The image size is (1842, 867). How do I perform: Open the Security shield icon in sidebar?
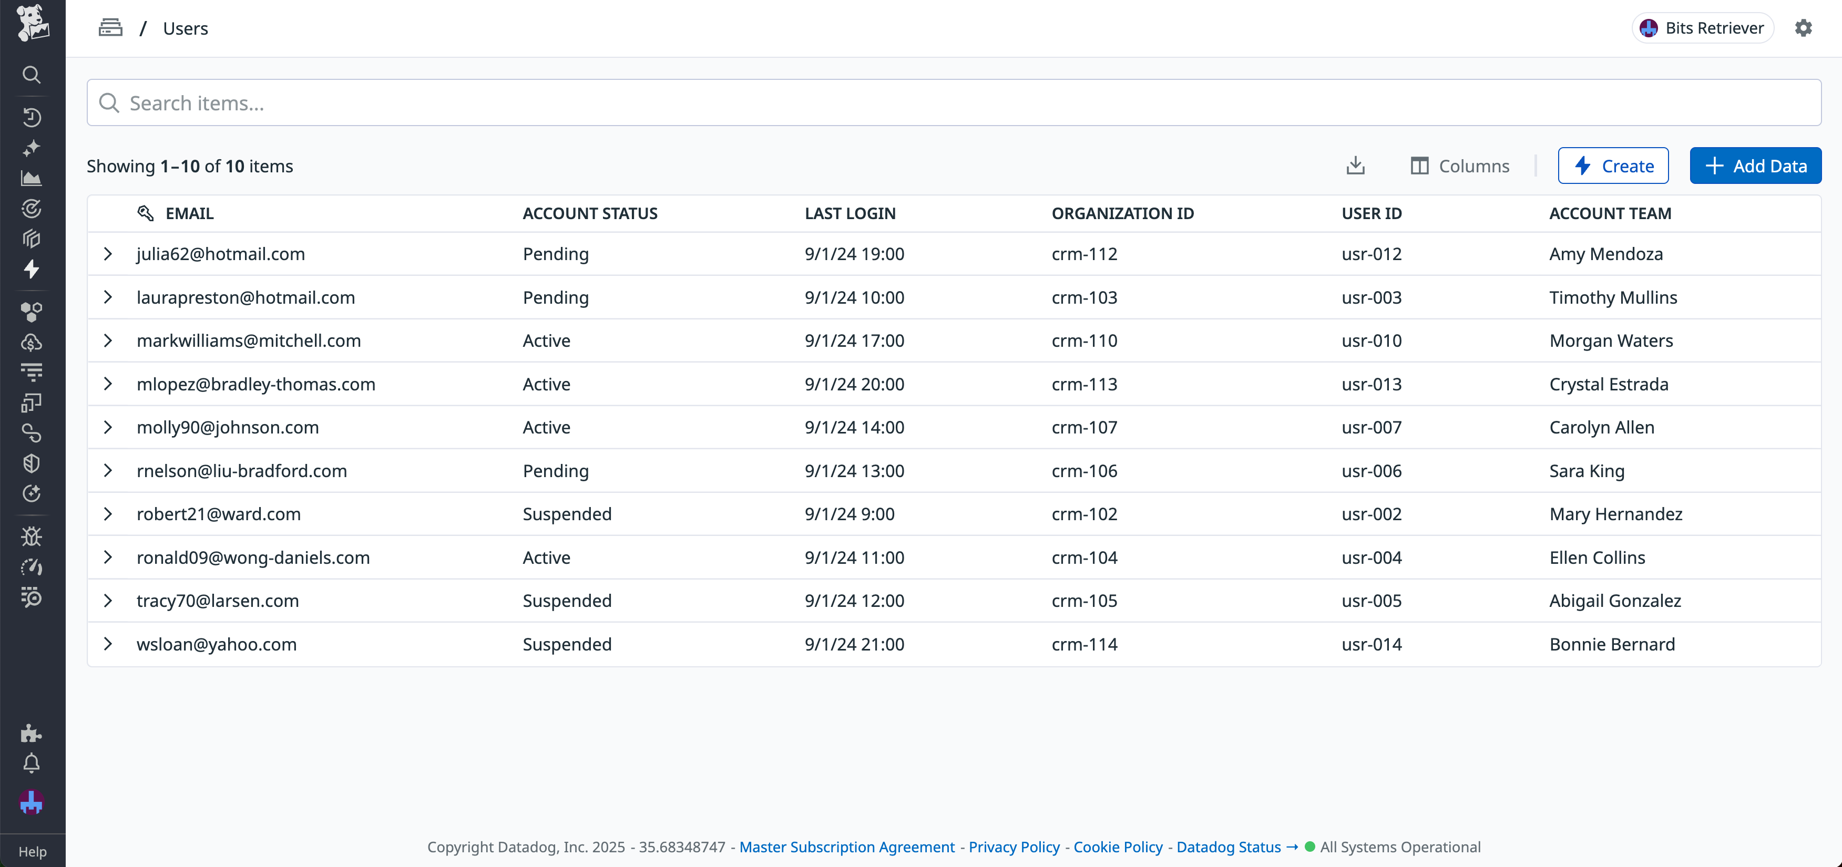(32, 462)
